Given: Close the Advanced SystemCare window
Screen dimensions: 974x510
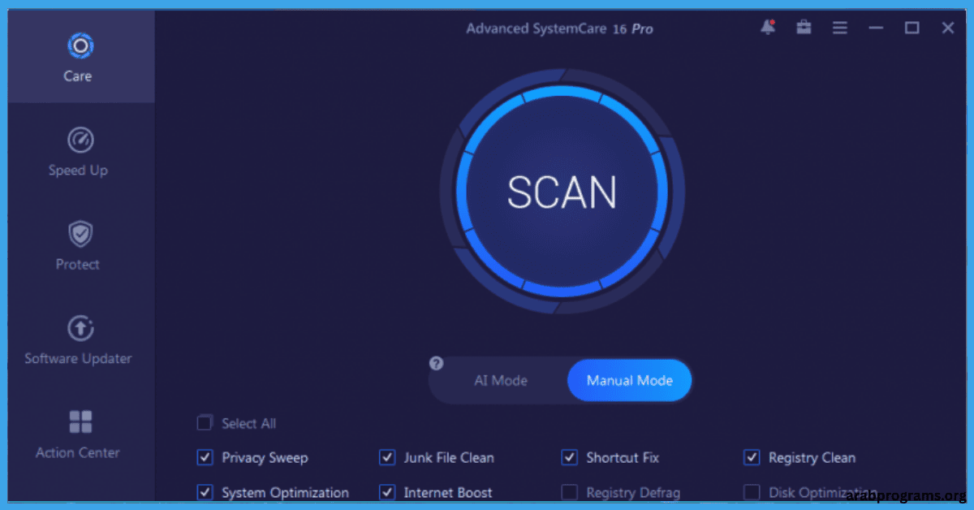Looking at the screenshot, I should coord(948,28).
